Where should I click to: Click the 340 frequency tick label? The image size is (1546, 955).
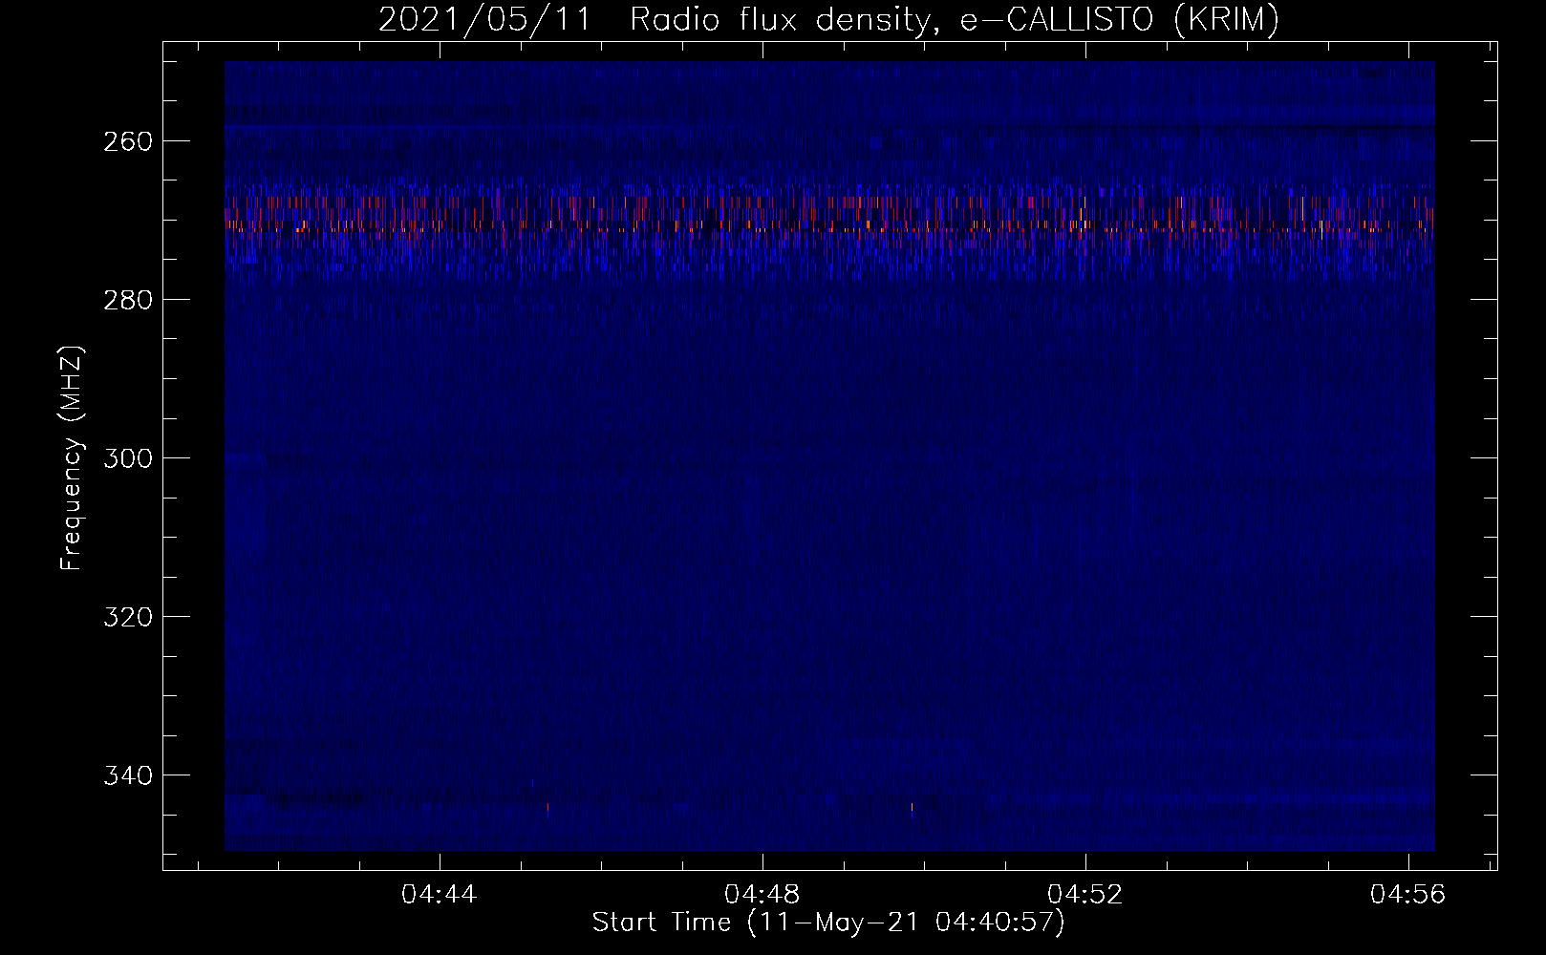point(127,775)
